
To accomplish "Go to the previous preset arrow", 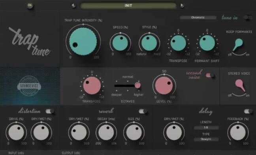I will (x=73, y=6).
